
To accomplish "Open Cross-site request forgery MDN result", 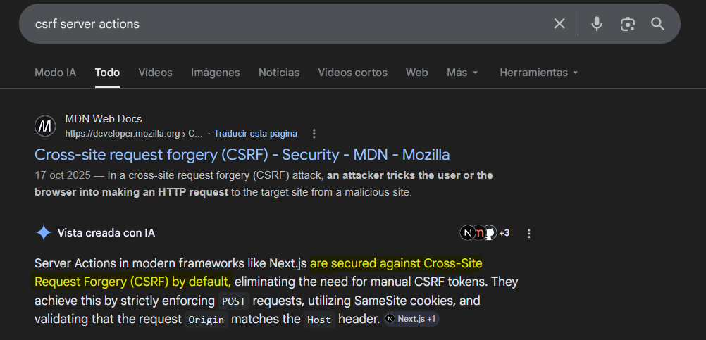I will (x=242, y=154).
